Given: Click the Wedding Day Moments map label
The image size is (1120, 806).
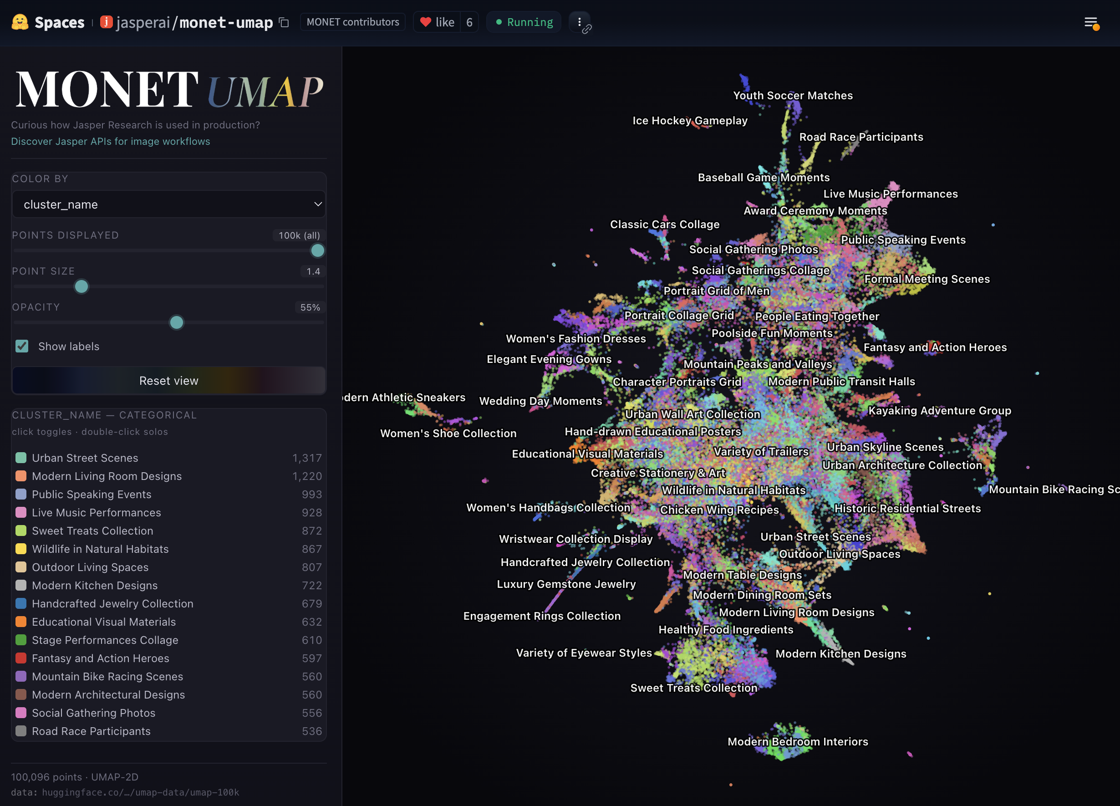Looking at the screenshot, I should click(x=540, y=401).
